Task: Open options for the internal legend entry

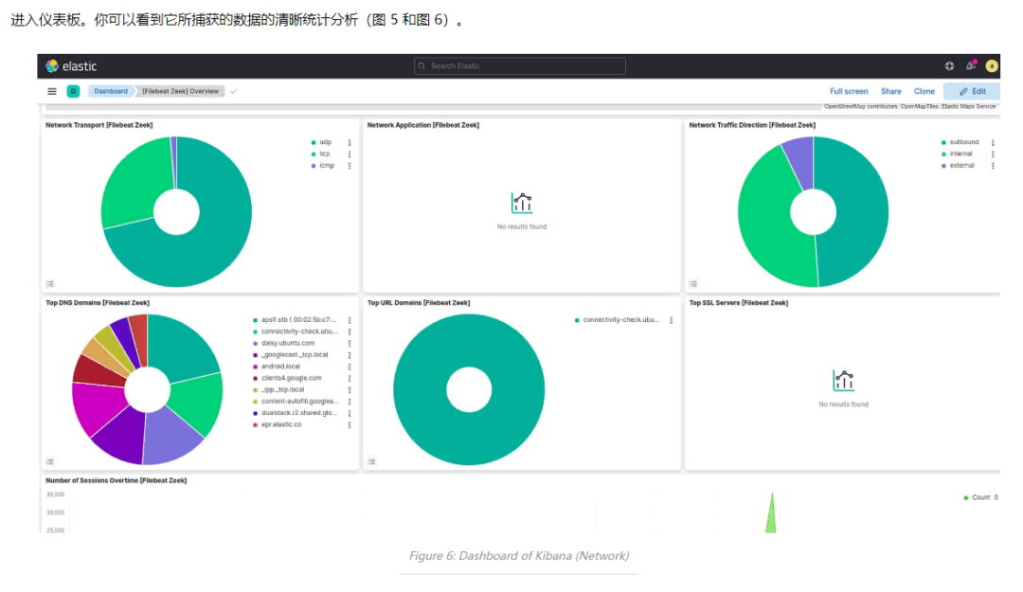Action: (993, 154)
